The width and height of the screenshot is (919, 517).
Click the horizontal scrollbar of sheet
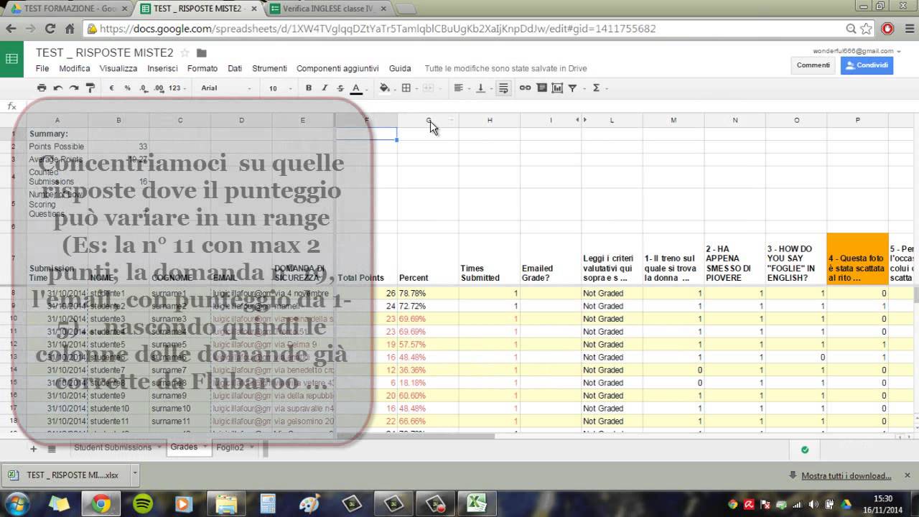(416, 436)
